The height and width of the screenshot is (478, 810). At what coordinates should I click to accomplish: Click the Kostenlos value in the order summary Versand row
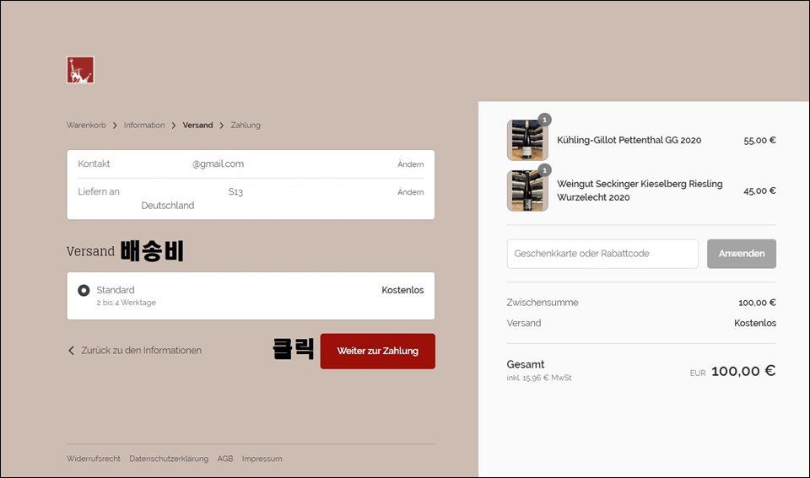[x=754, y=323]
